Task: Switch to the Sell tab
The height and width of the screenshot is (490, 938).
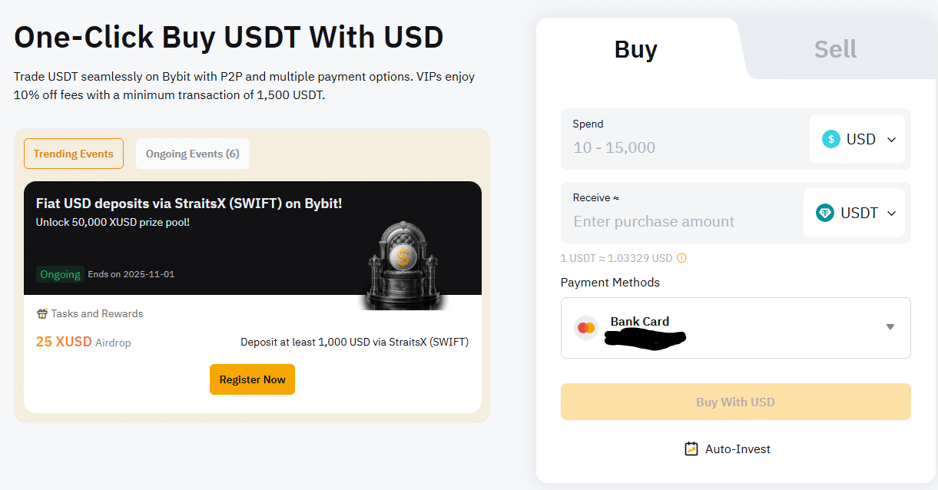Action: point(835,49)
